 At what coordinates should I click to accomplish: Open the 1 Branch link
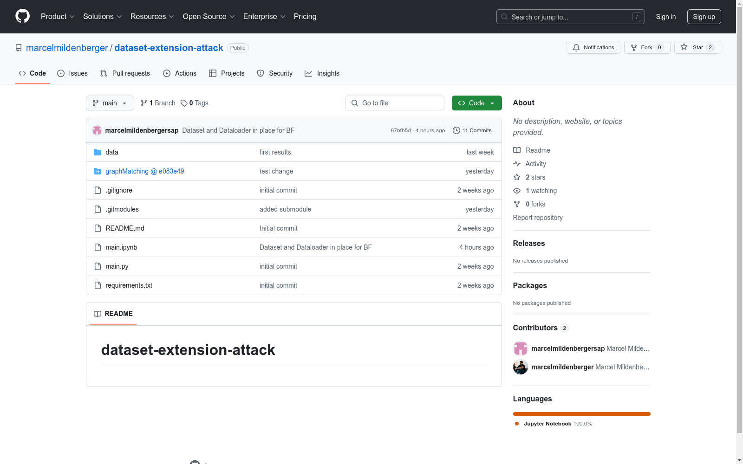158,103
